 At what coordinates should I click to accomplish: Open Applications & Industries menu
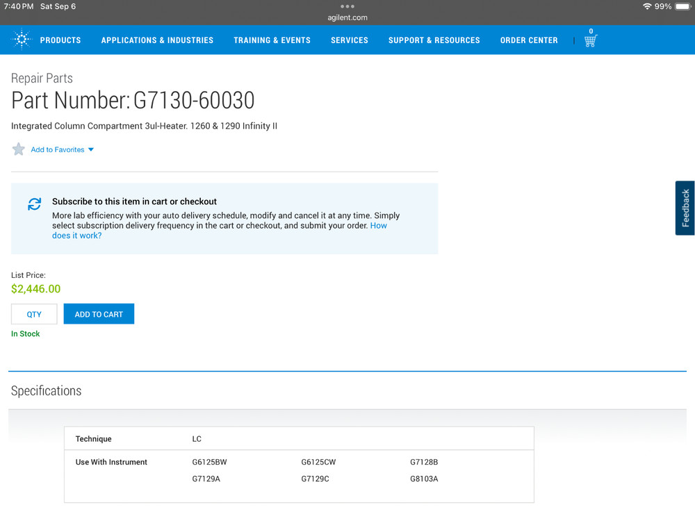[x=157, y=40]
